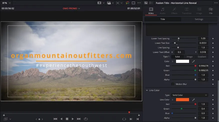Viewport: 219px width, 122px height.
Task: Click the inspector clip image icon beside title
Action: pyautogui.click(x=146, y=3)
